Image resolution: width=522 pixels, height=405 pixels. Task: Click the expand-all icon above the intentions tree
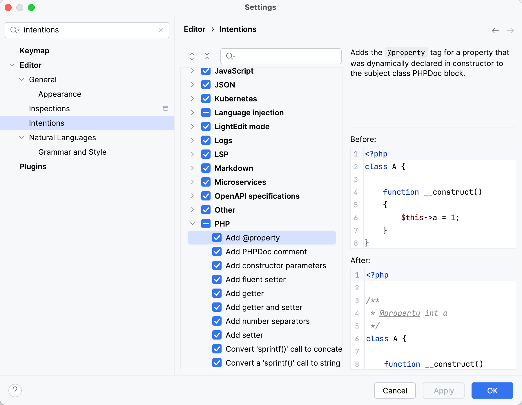(x=192, y=56)
